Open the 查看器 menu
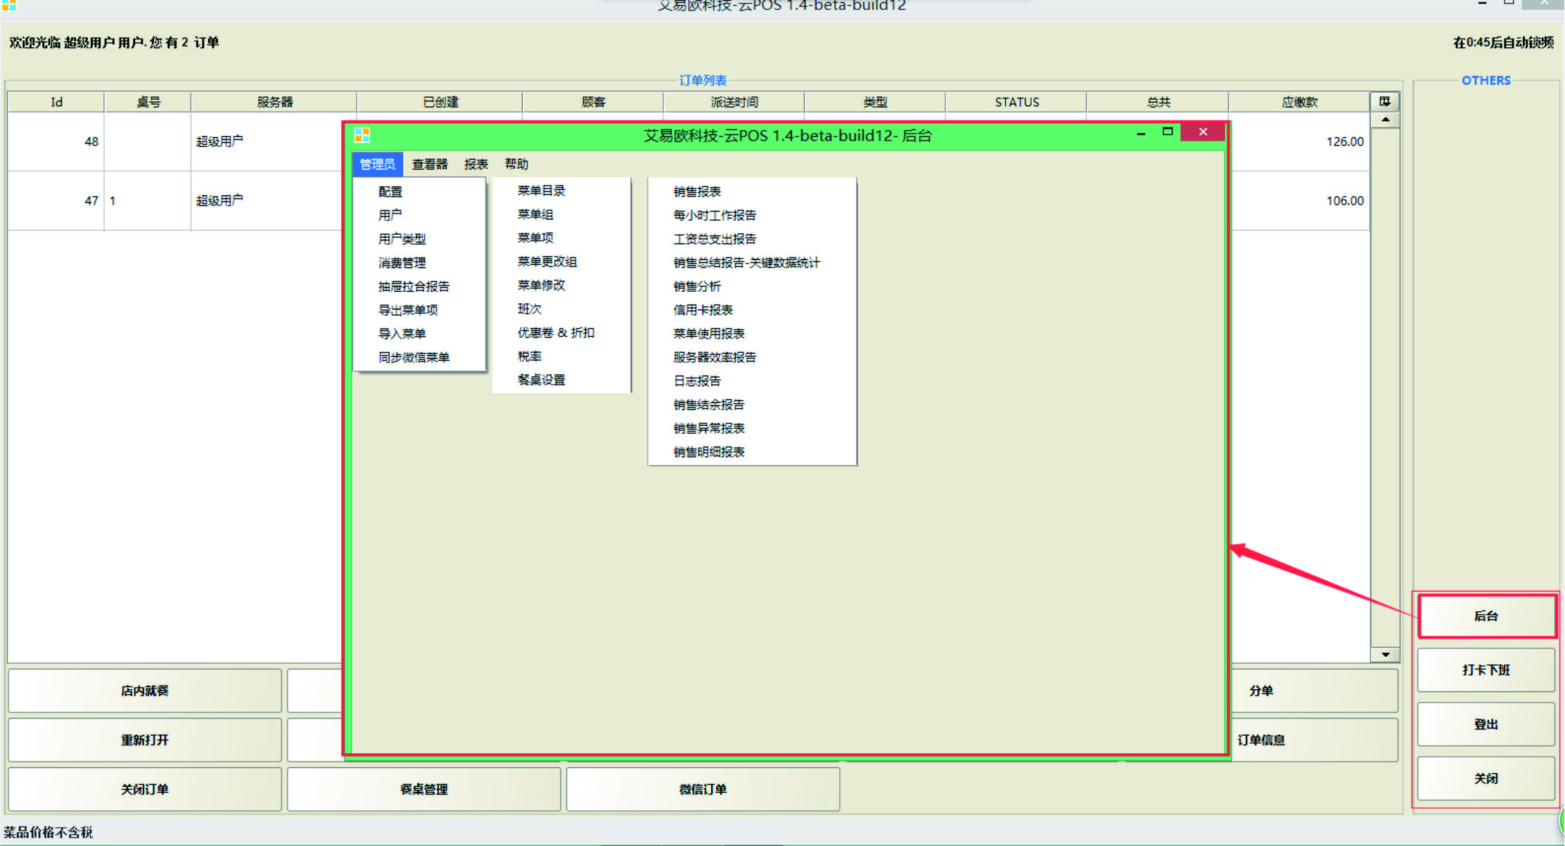1565x846 pixels. click(x=430, y=164)
